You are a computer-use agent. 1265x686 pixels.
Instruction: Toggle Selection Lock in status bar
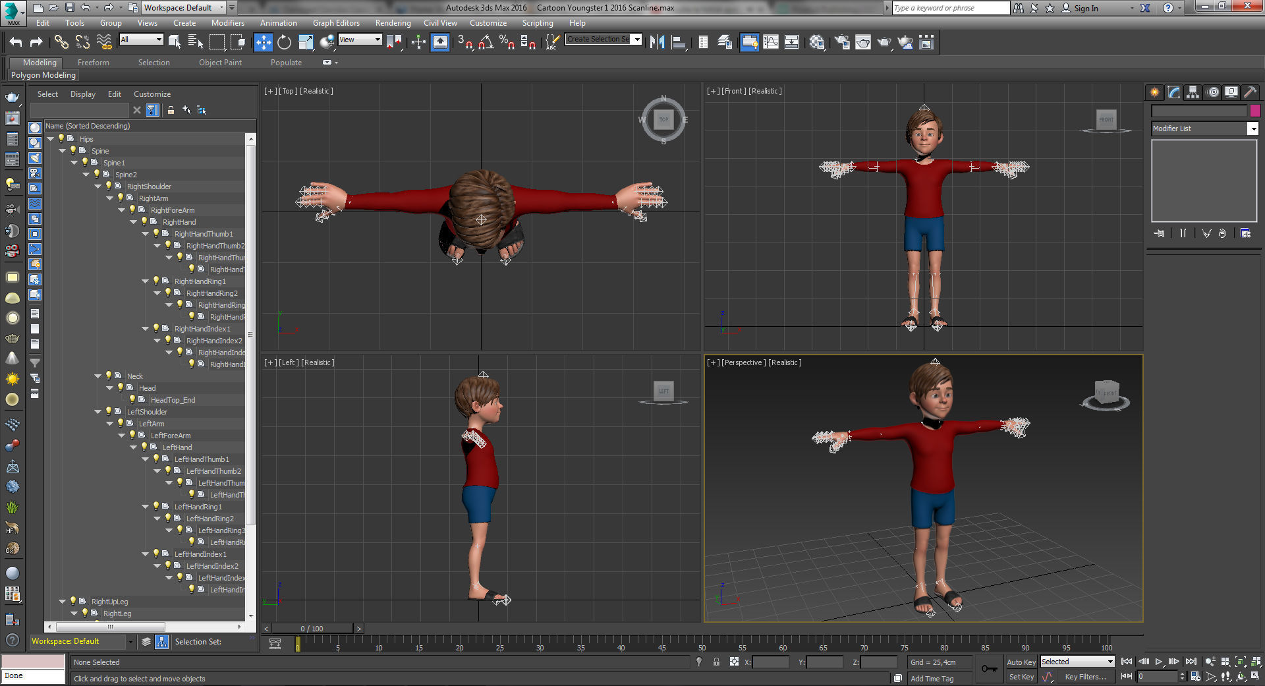pos(716,662)
